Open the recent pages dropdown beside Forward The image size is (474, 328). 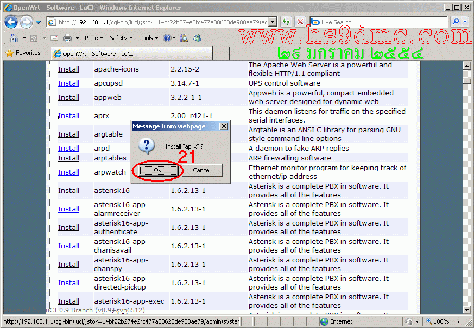pyautogui.click(x=39, y=22)
